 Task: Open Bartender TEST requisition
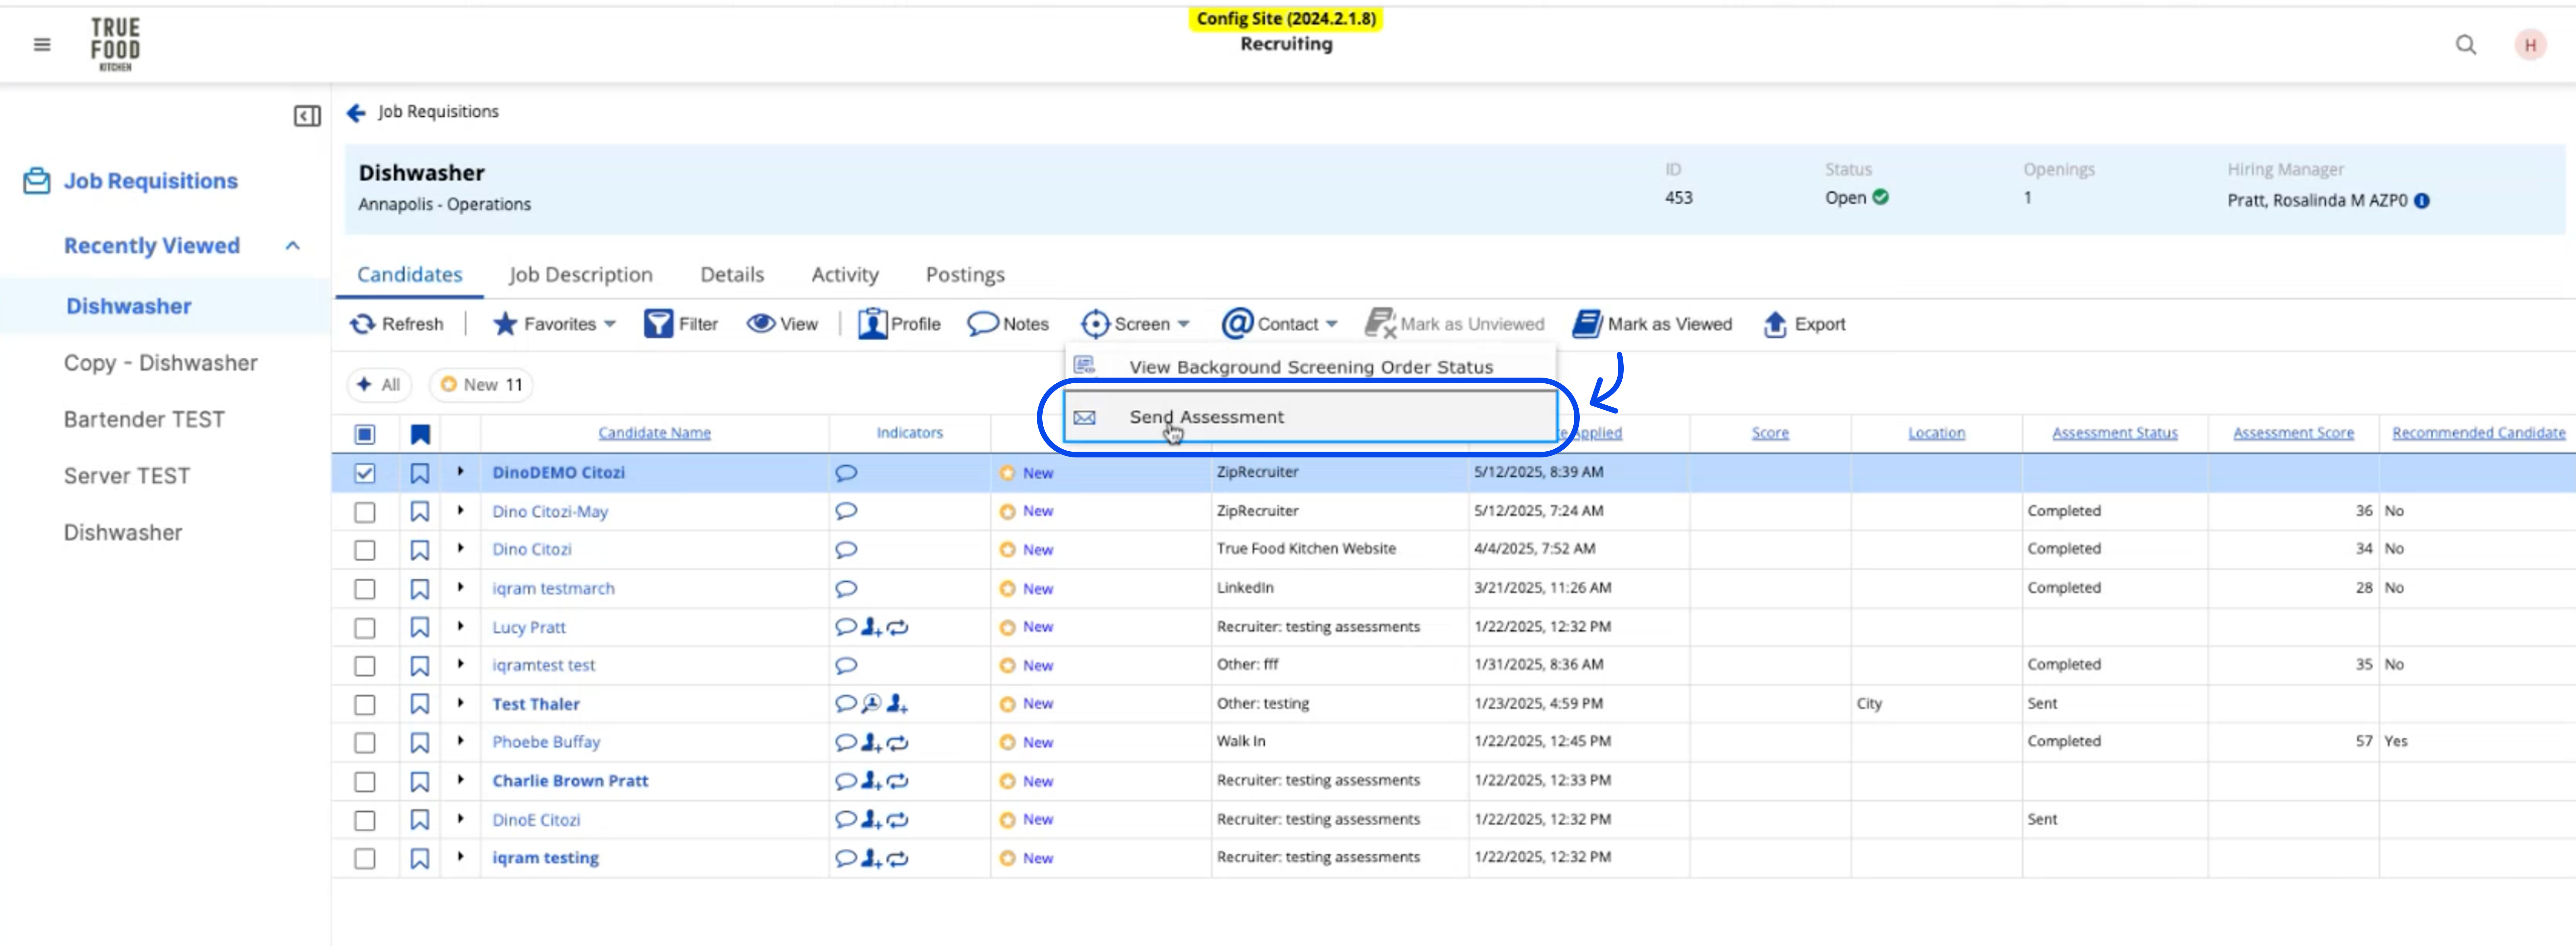144,420
